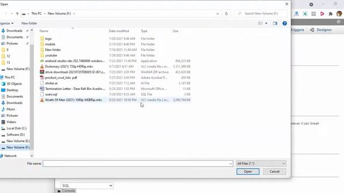Image resolution: width=344 pixels, height=193 pixels.
Task: Open the SQL format dropdown behind dialog
Action: point(87,185)
